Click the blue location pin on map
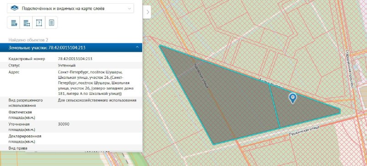The height and width of the screenshot is (166, 367). click(x=293, y=98)
